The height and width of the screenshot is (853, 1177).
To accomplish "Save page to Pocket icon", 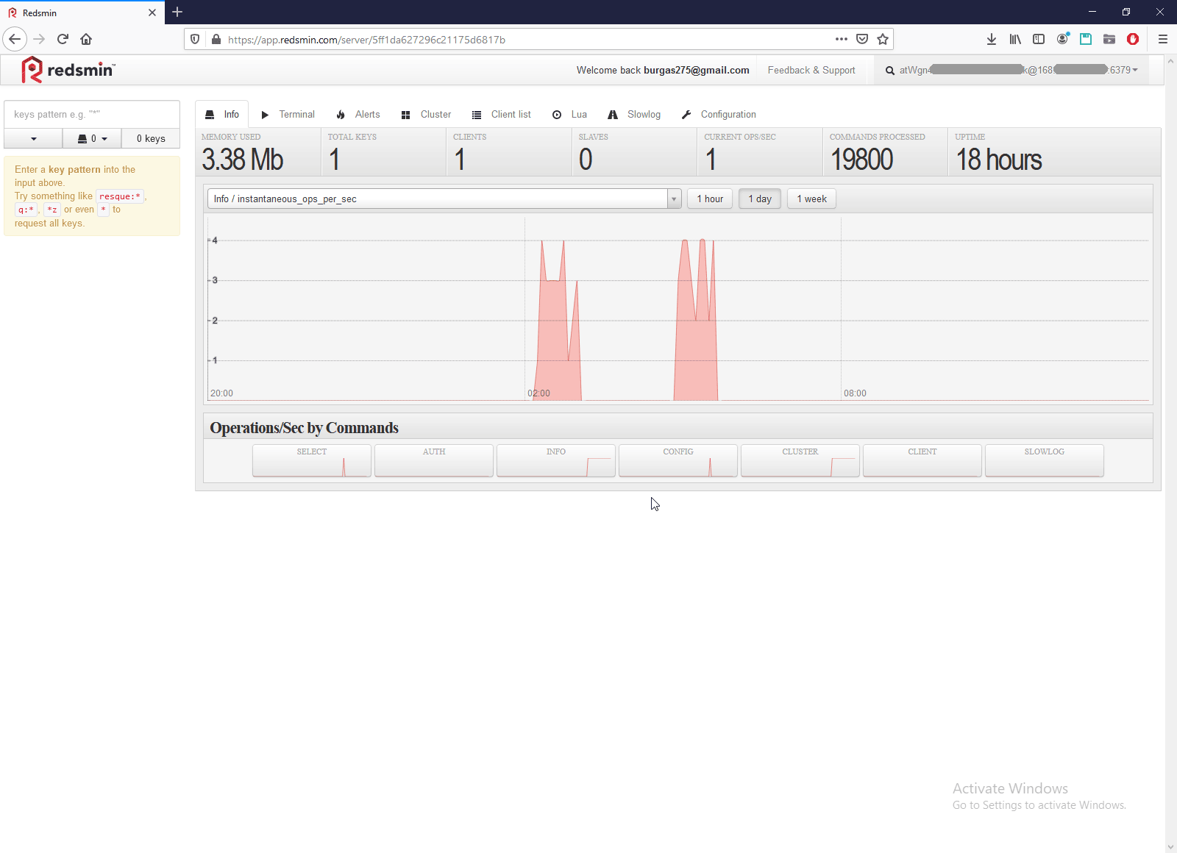I will tap(862, 39).
